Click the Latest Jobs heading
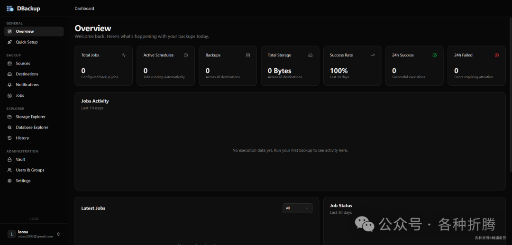 93,208
